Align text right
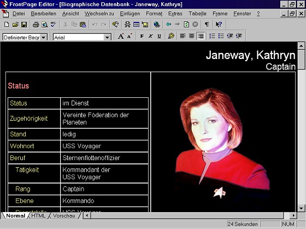Screen dimensions: 306x229 click(201, 36)
